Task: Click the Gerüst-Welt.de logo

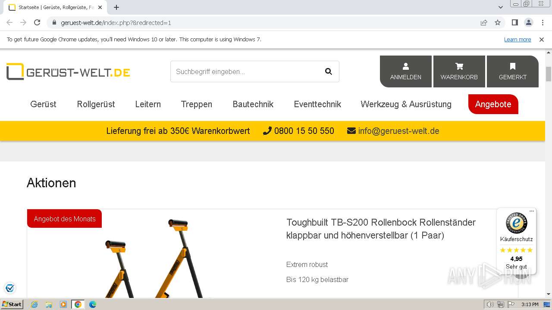Action: pyautogui.click(x=68, y=72)
